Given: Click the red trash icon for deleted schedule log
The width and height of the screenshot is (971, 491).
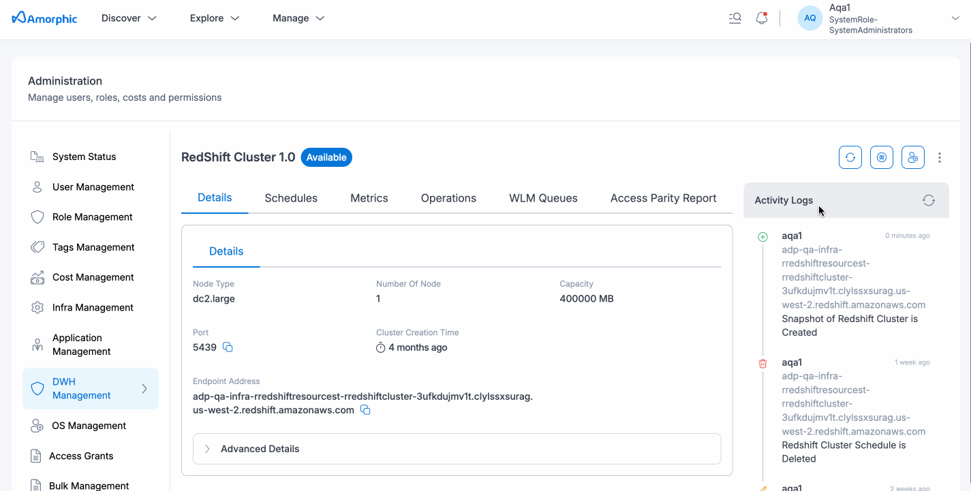Looking at the screenshot, I should click(762, 364).
